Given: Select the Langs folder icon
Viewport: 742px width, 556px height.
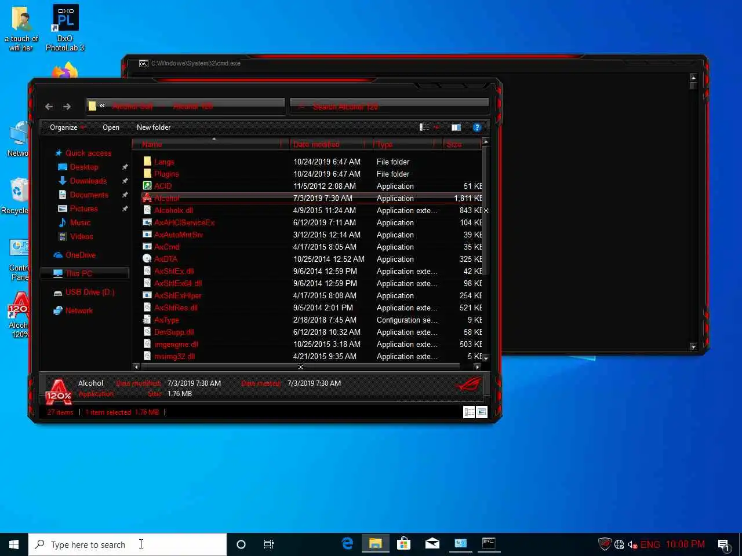Looking at the screenshot, I should (147, 162).
